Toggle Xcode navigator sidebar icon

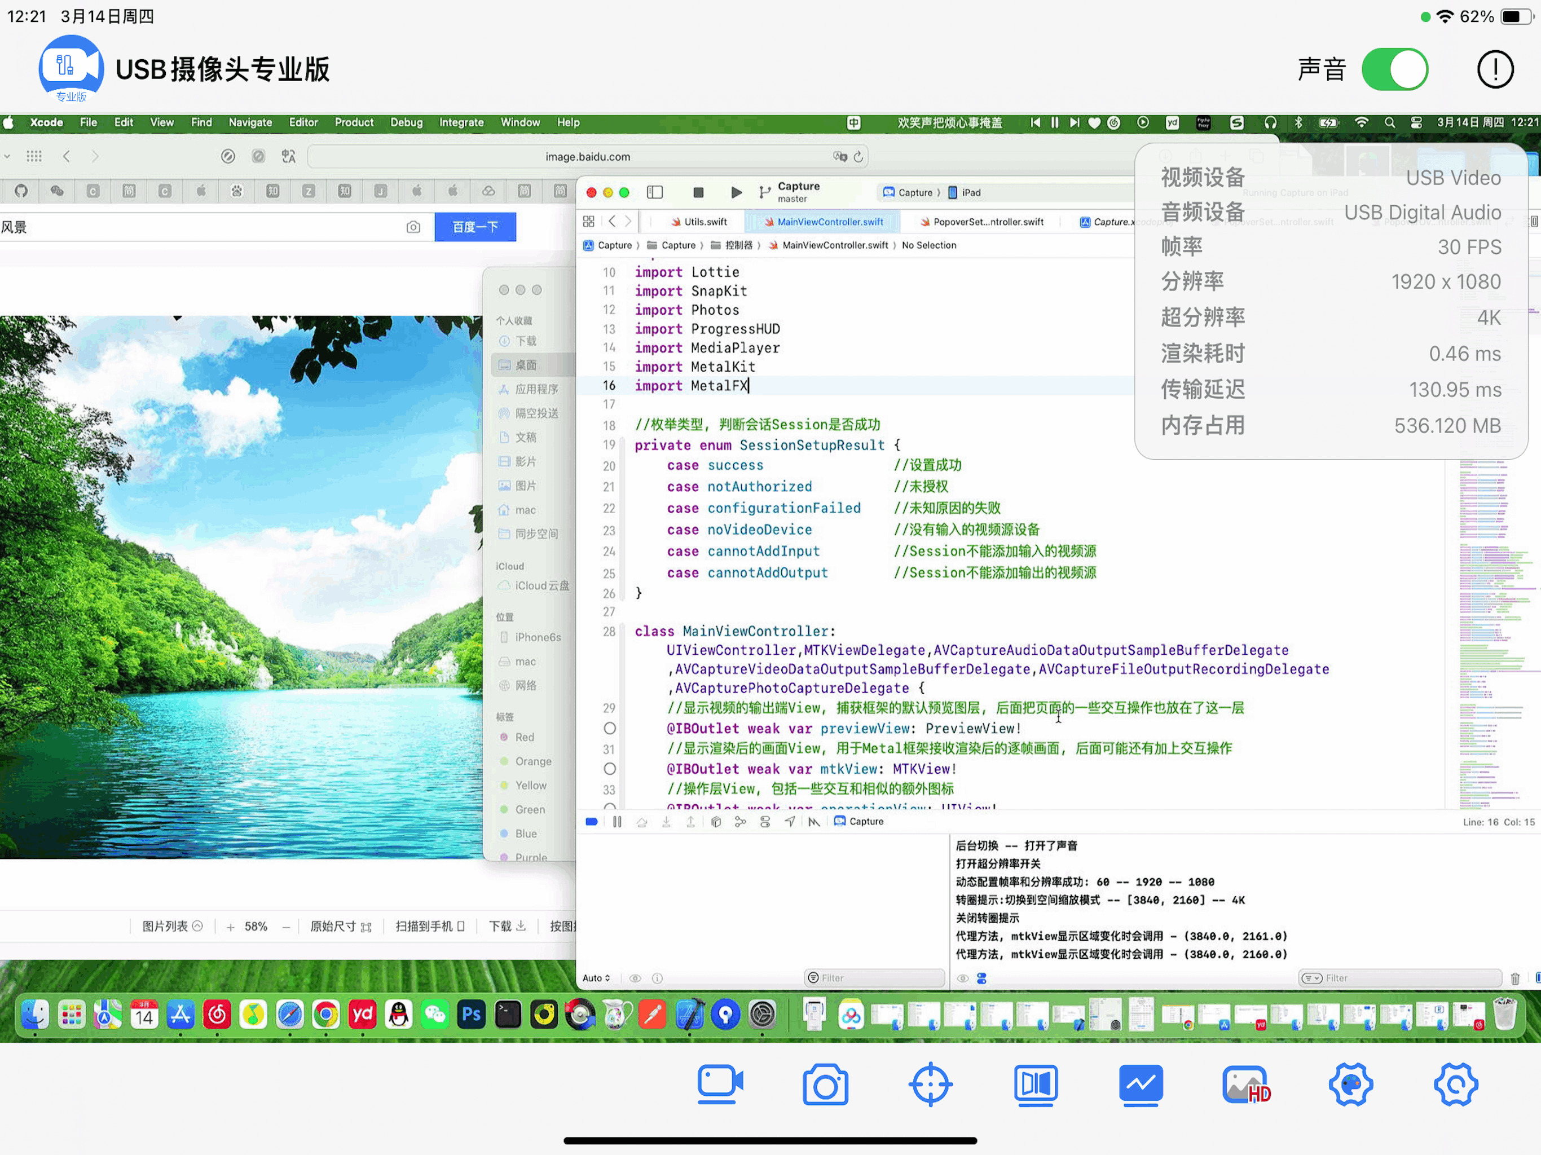pyautogui.click(x=654, y=192)
